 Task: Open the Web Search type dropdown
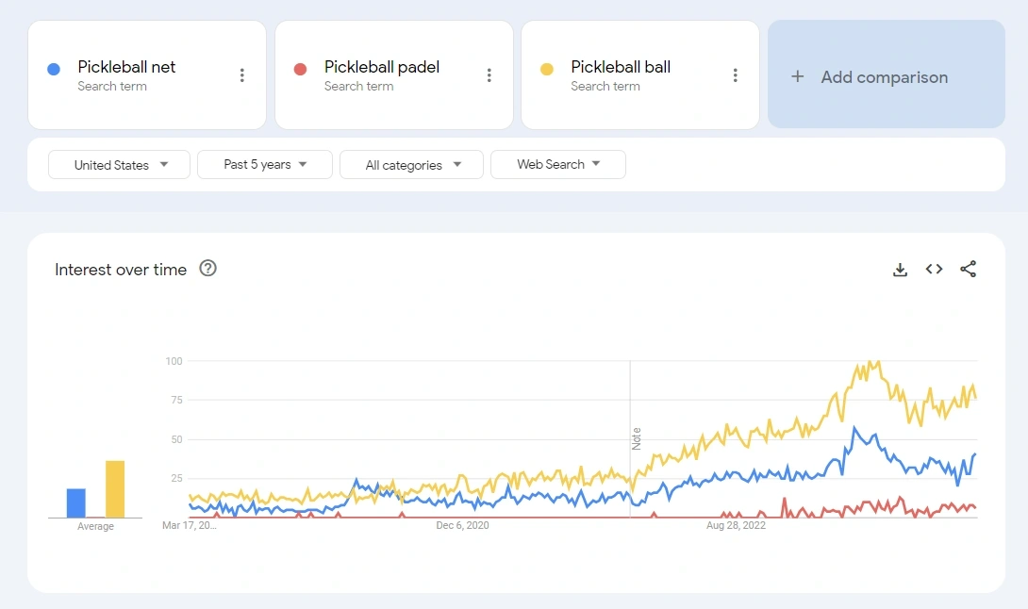(557, 164)
